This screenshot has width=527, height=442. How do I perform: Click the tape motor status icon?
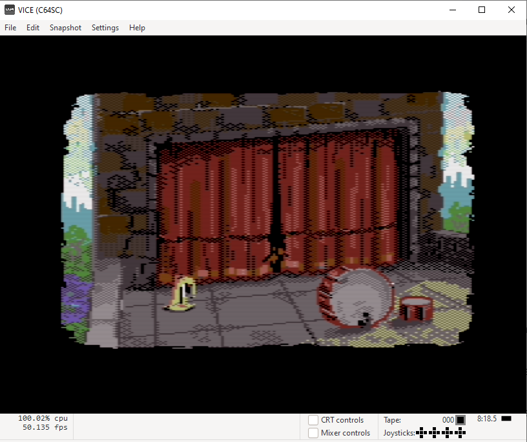pos(460,420)
